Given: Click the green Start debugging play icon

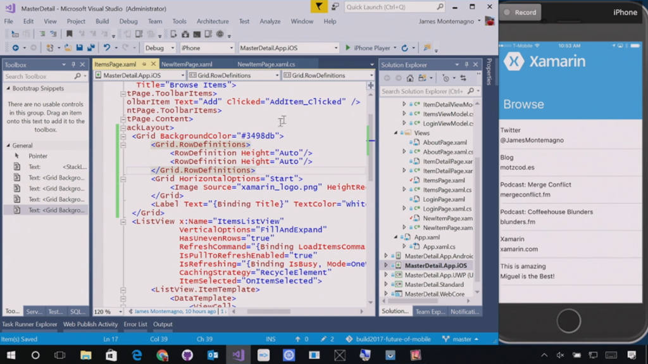Looking at the screenshot, I should pos(347,48).
